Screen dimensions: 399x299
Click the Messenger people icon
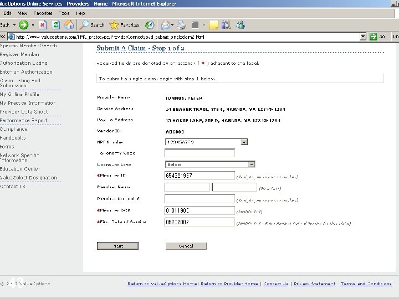(240, 25)
